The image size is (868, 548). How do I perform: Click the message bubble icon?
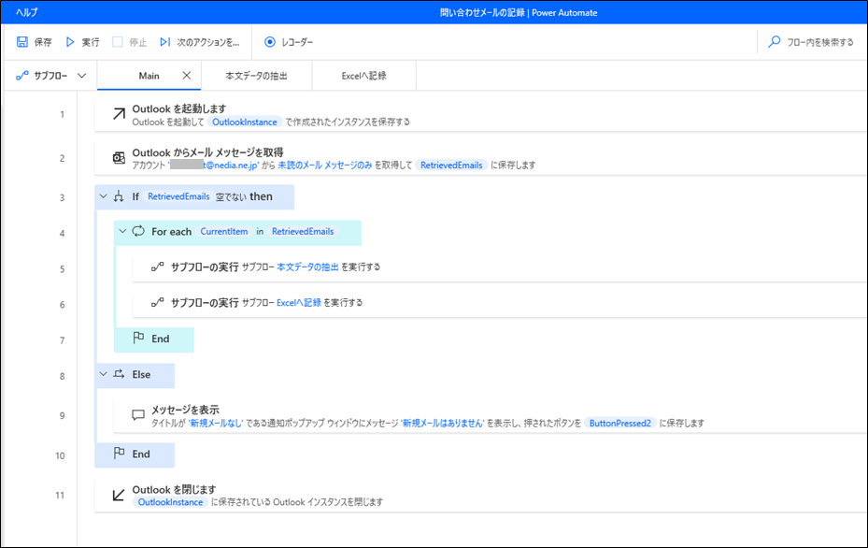point(138,415)
